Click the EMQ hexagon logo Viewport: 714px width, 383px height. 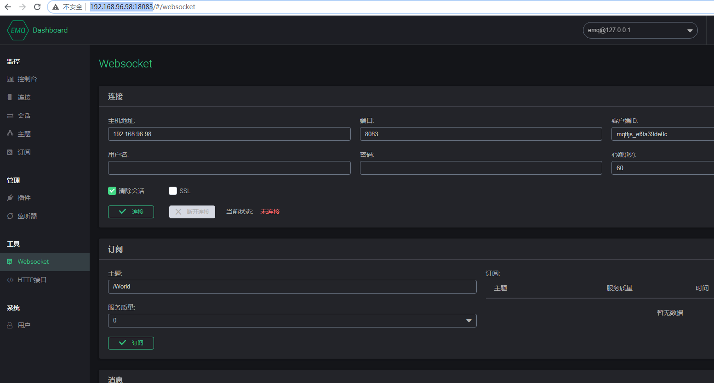coord(18,30)
